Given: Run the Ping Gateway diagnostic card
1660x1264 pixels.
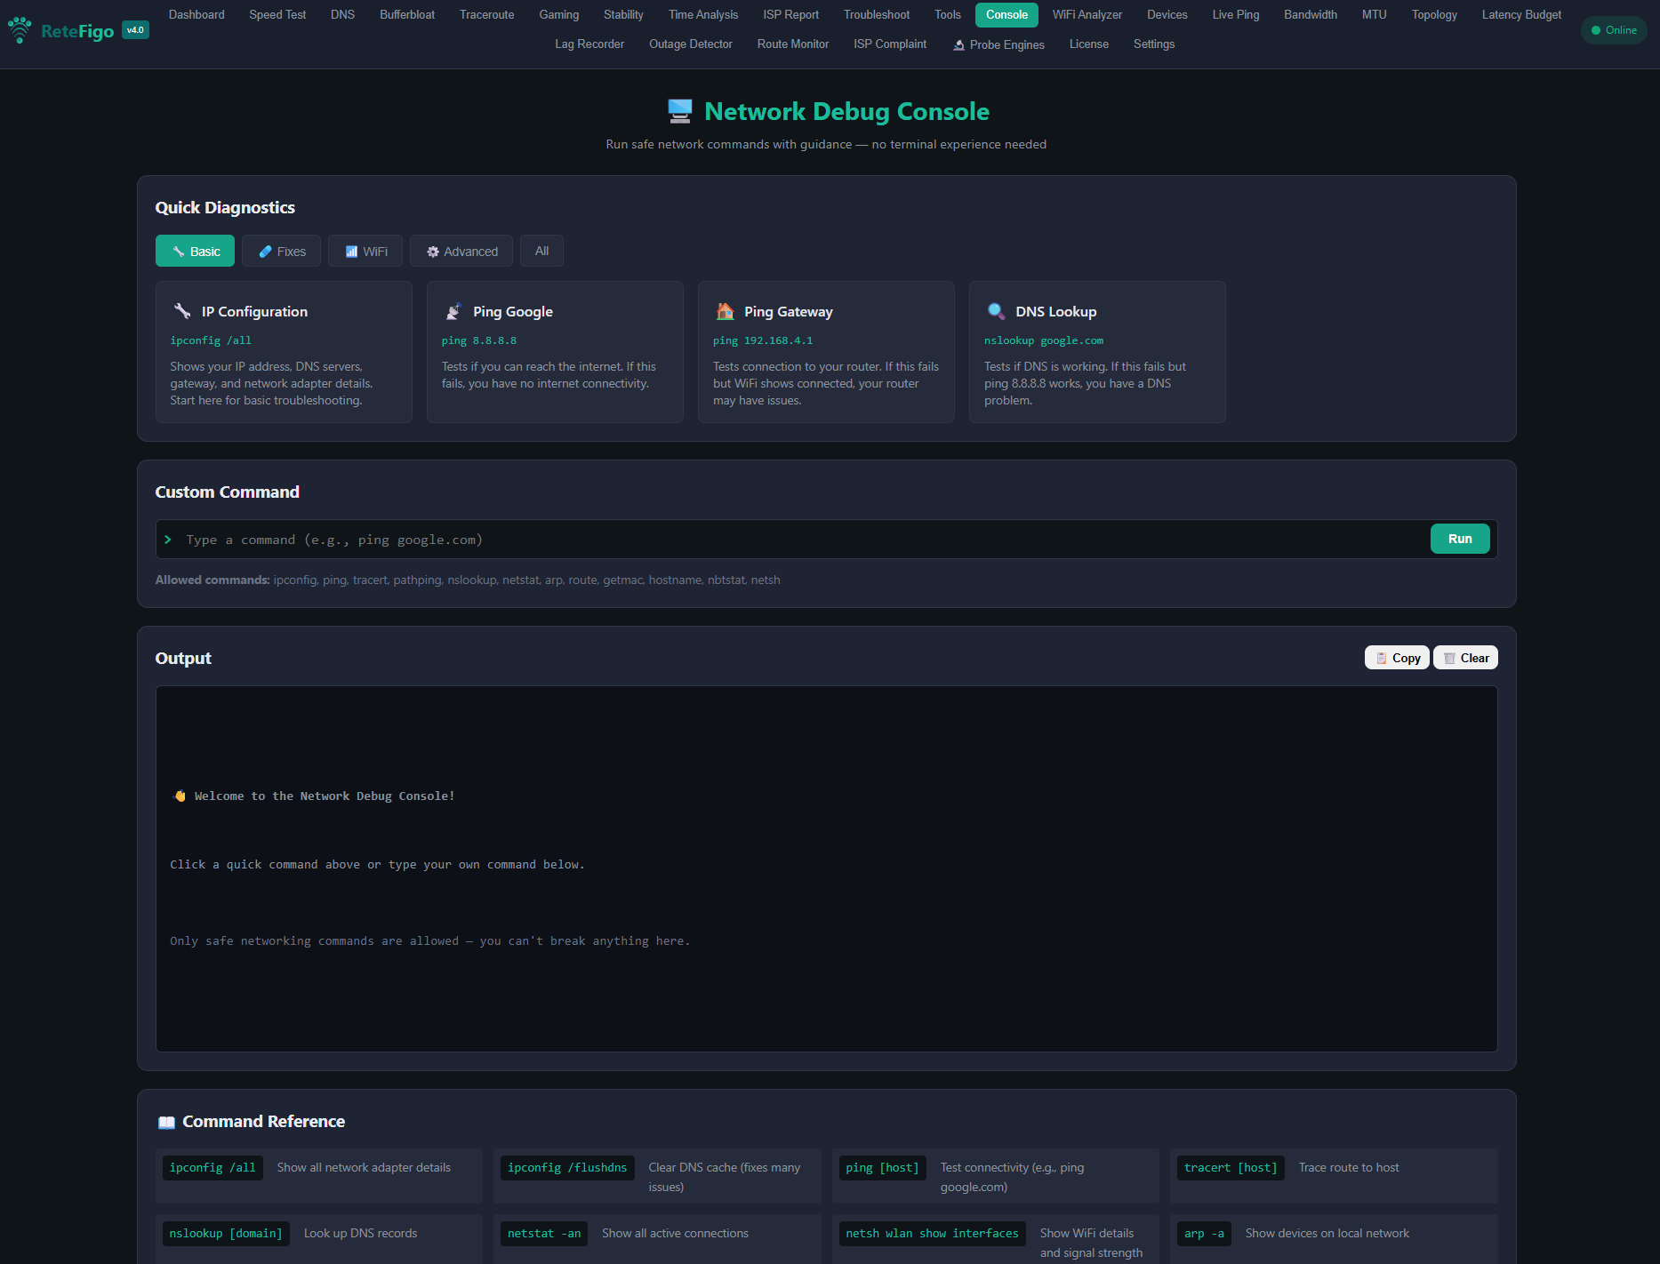Looking at the screenshot, I should (825, 352).
